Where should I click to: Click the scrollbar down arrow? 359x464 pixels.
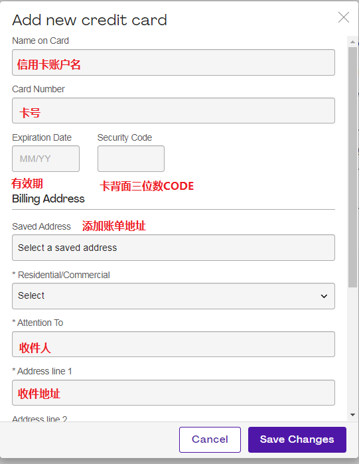click(352, 415)
